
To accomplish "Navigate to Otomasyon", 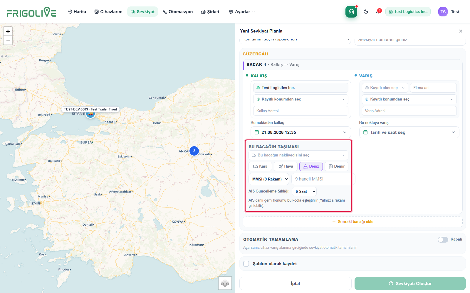I will (x=178, y=12).
